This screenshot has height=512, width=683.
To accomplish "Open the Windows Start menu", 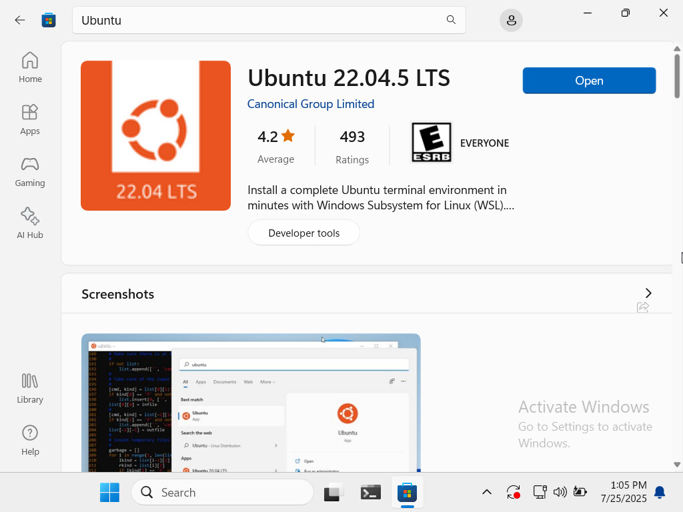I will click(109, 493).
